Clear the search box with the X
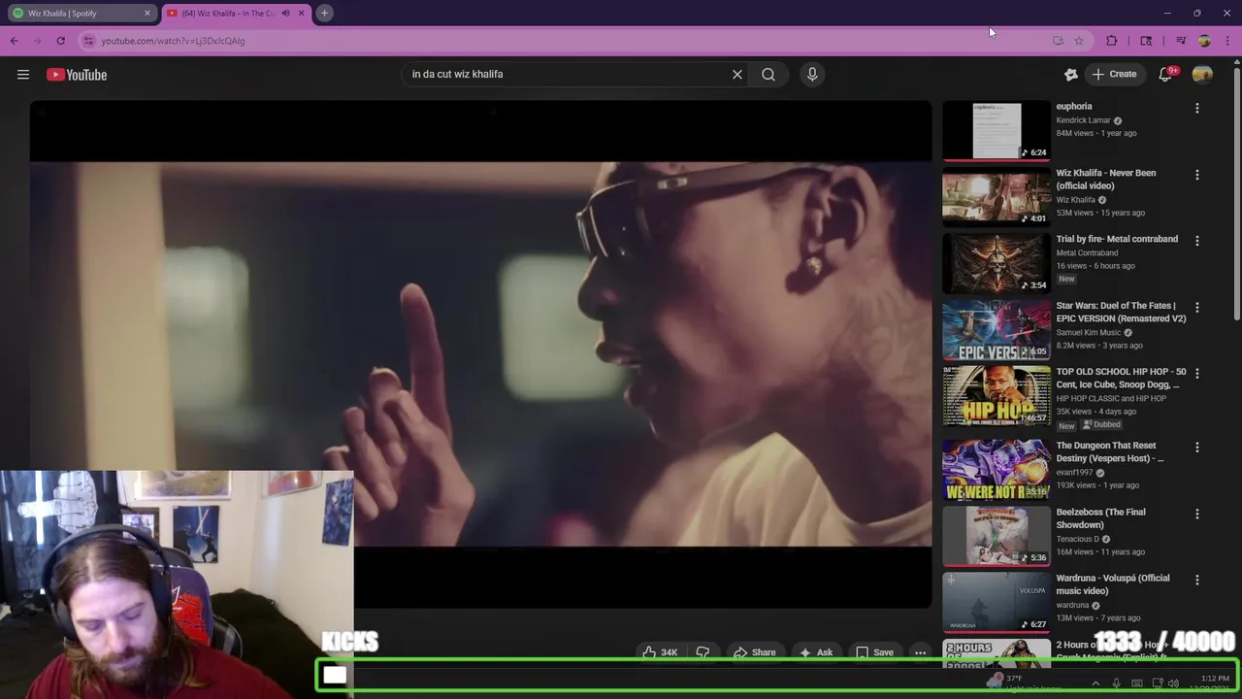This screenshot has width=1242, height=699. 737,74
